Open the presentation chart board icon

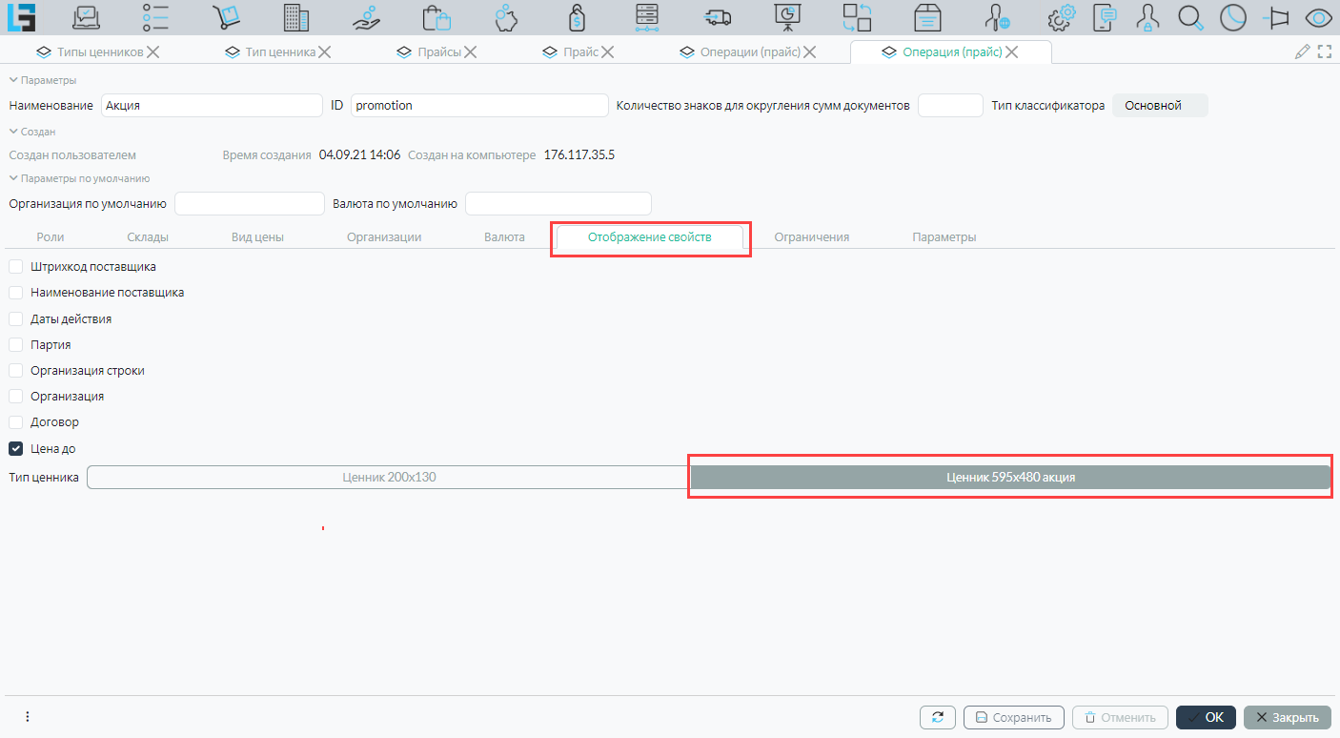[787, 17]
